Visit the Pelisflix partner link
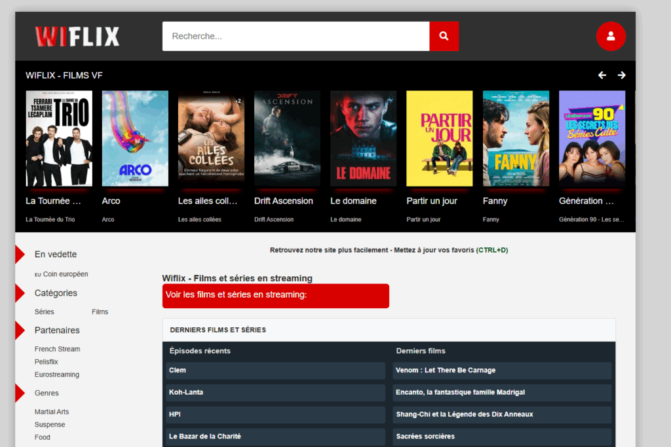 pyautogui.click(x=47, y=361)
